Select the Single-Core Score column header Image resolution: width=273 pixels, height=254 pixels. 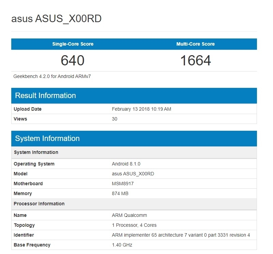click(x=73, y=44)
